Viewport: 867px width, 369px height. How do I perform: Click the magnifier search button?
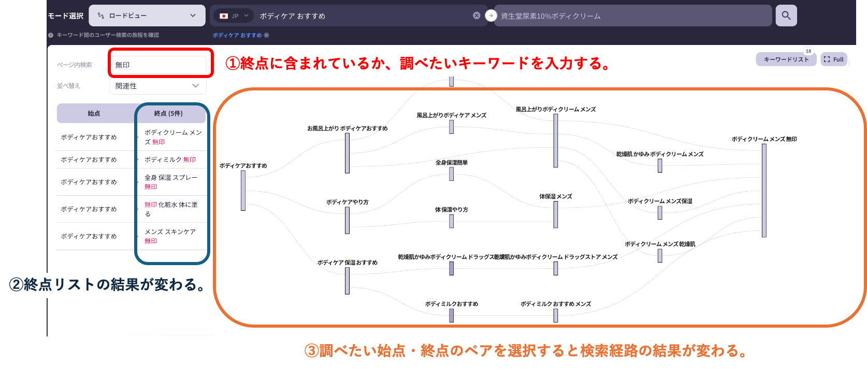tap(786, 16)
